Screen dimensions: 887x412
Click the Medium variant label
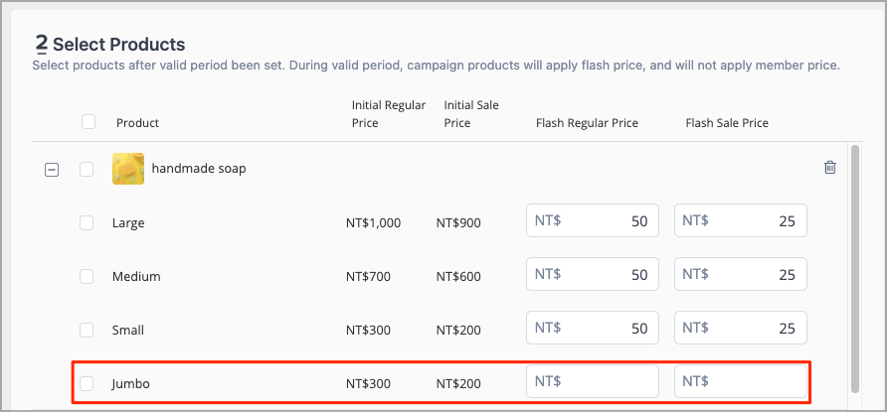click(x=136, y=277)
